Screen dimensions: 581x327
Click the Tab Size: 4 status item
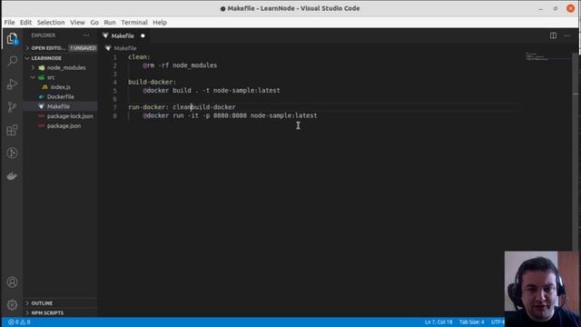(472, 322)
